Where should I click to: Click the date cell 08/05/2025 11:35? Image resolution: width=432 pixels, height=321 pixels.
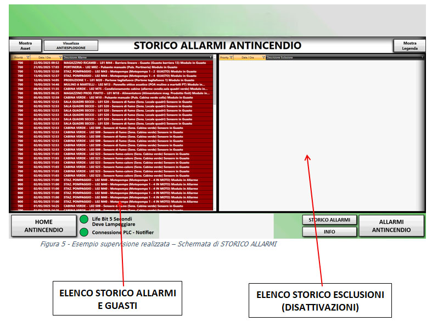(46, 89)
